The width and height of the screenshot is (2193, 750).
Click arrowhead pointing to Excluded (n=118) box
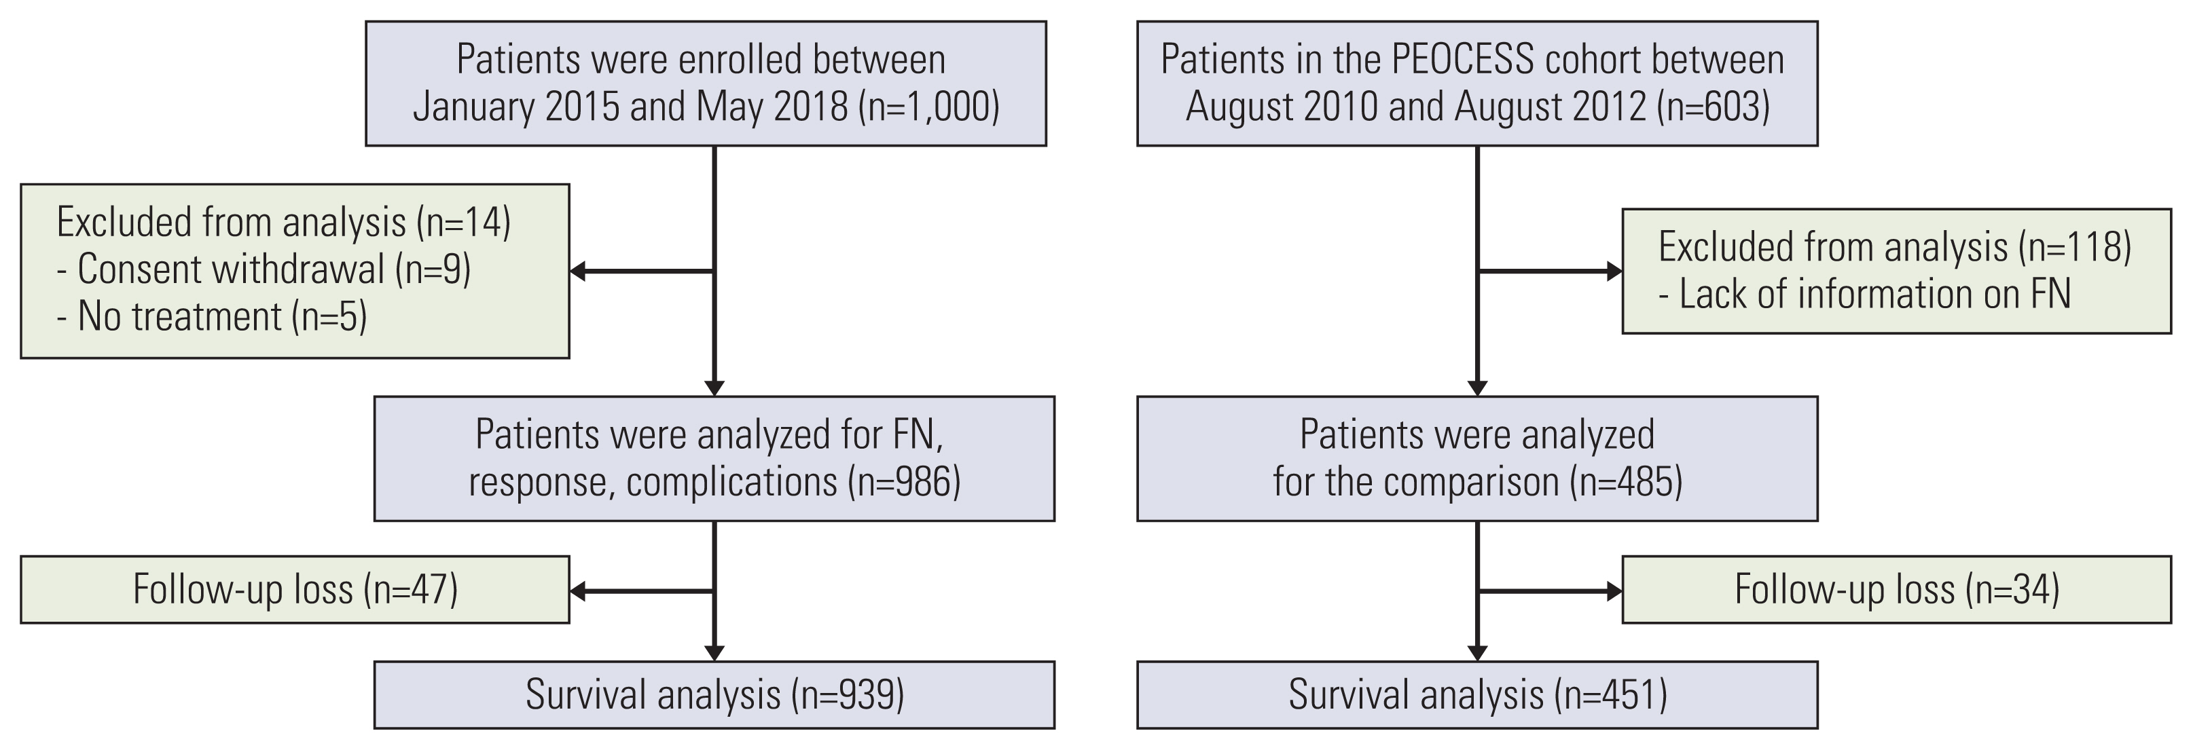(x=1613, y=271)
